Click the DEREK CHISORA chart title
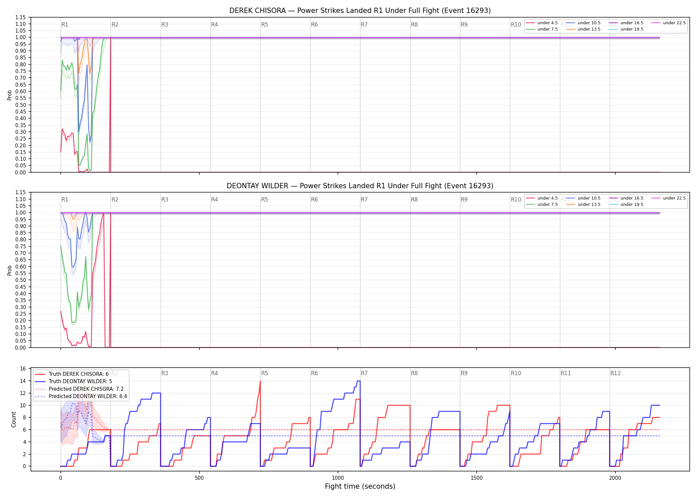 tap(360, 11)
